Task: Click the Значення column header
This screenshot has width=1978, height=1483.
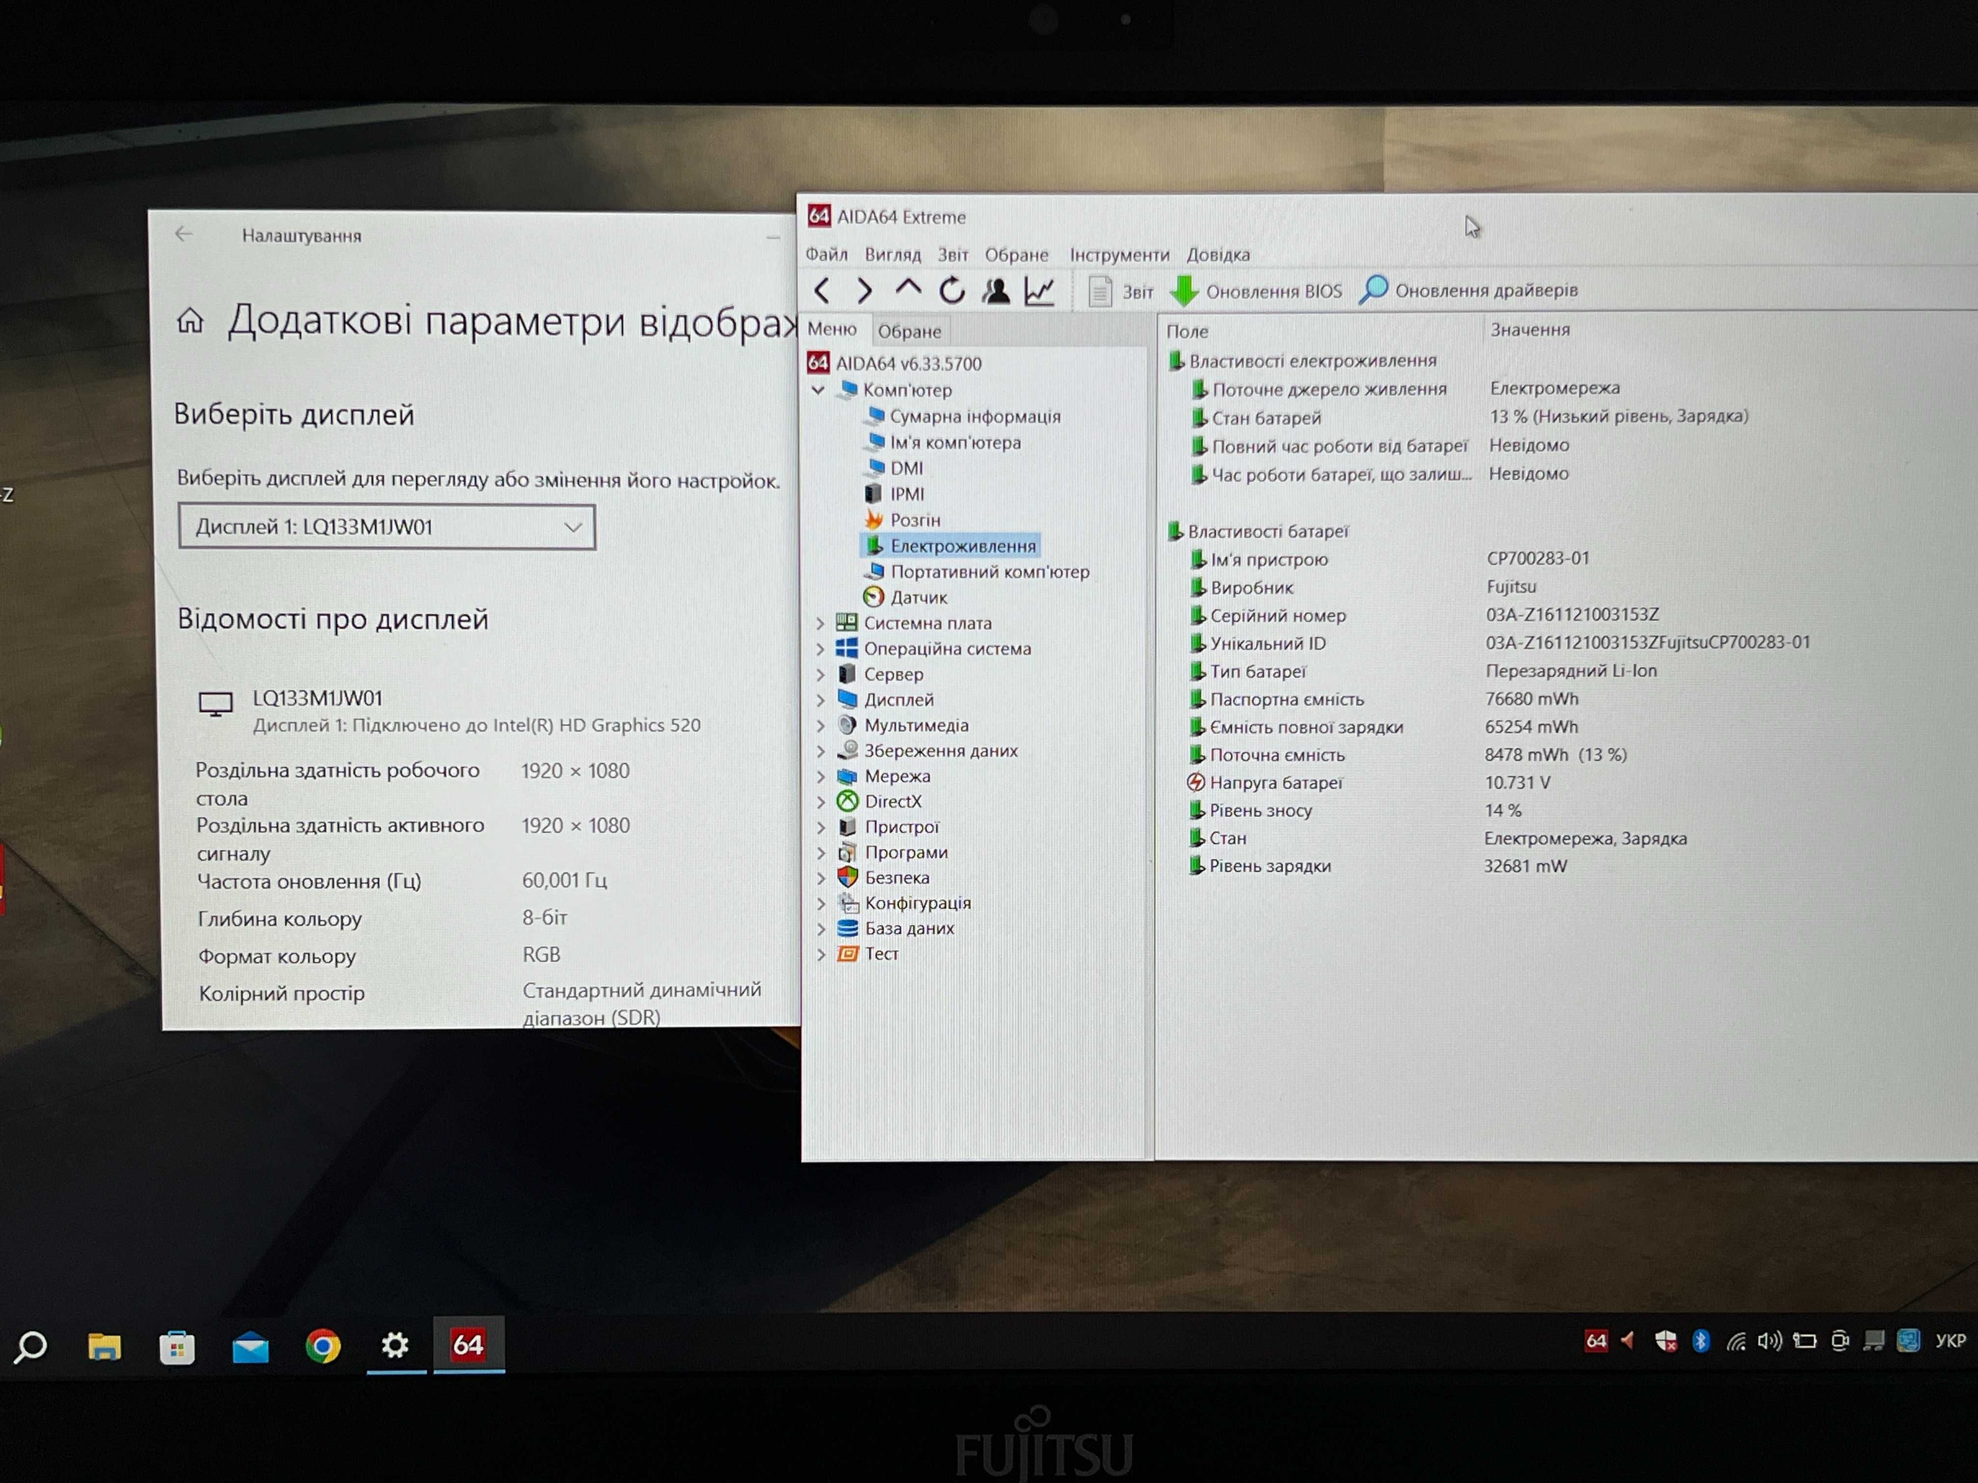Action: (x=1529, y=329)
